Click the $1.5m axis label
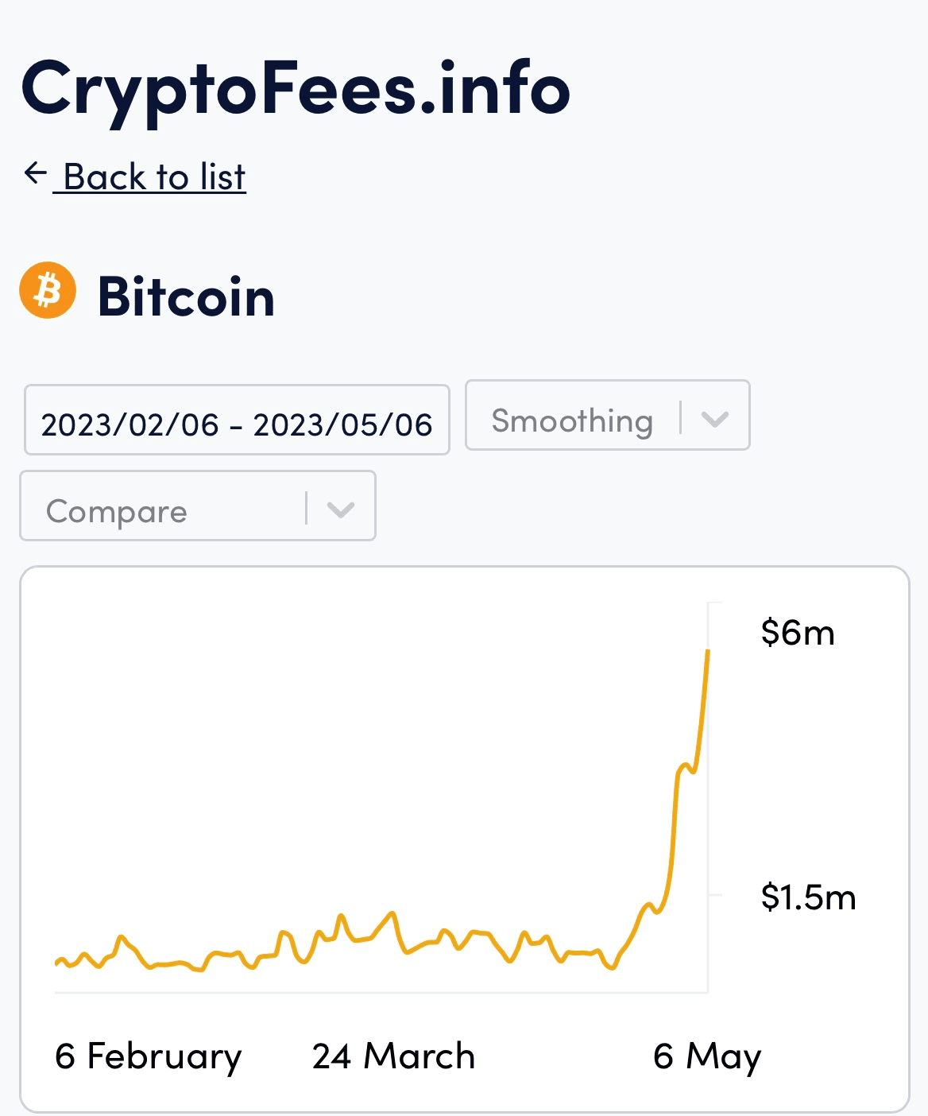The width and height of the screenshot is (928, 1116). click(x=809, y=897)
